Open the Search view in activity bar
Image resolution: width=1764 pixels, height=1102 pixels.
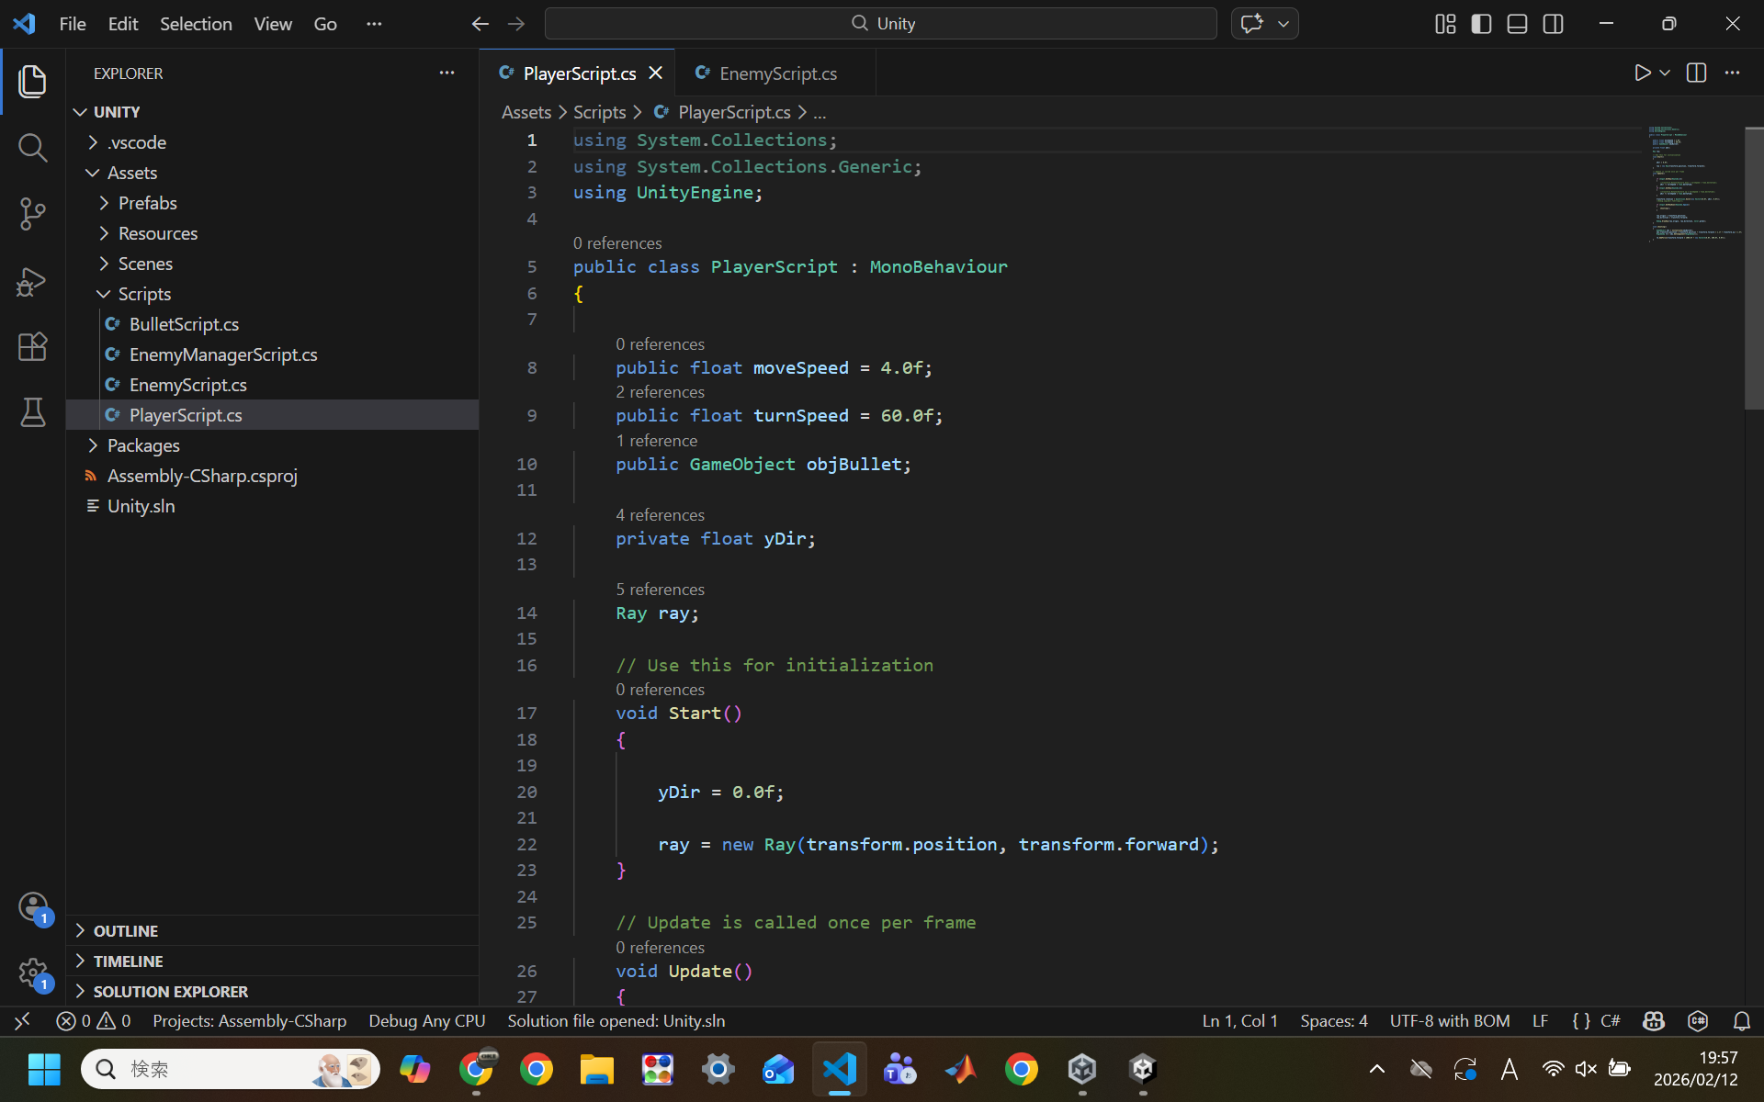pos(32,148)
